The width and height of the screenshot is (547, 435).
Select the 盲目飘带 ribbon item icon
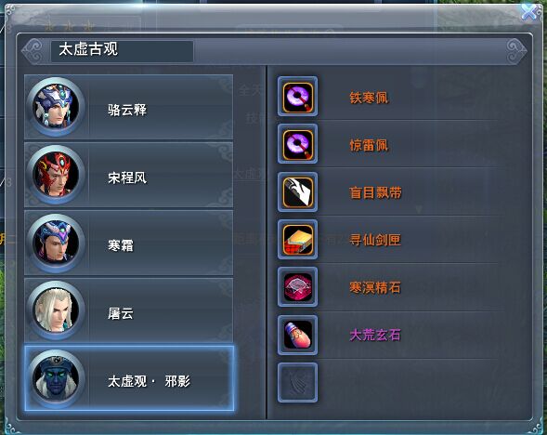(x=297, y=191)
